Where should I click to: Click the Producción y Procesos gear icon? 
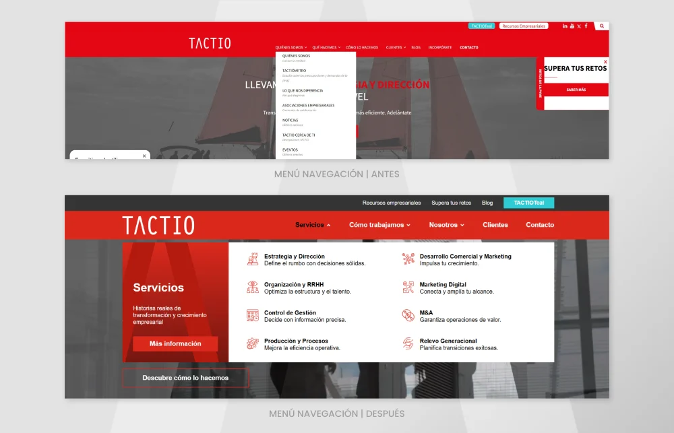click(253, 343)
